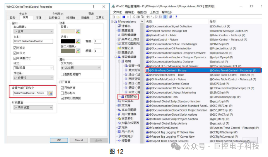Click the 用户管理器 icon in project tree

tap(119, 114)
